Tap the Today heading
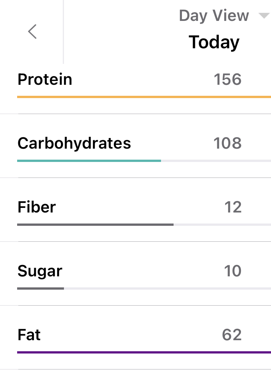This screenshot has width=271, height=371. point(214,42)
